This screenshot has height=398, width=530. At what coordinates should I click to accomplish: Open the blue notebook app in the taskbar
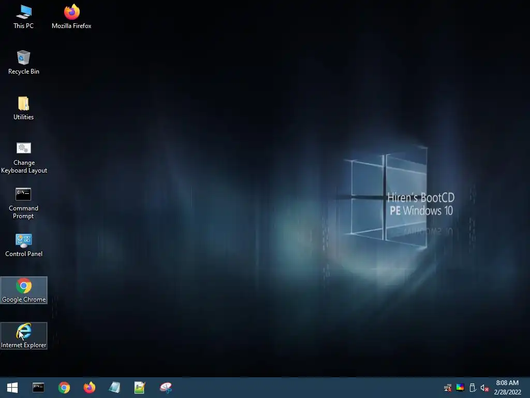click(x=114, y=388)
